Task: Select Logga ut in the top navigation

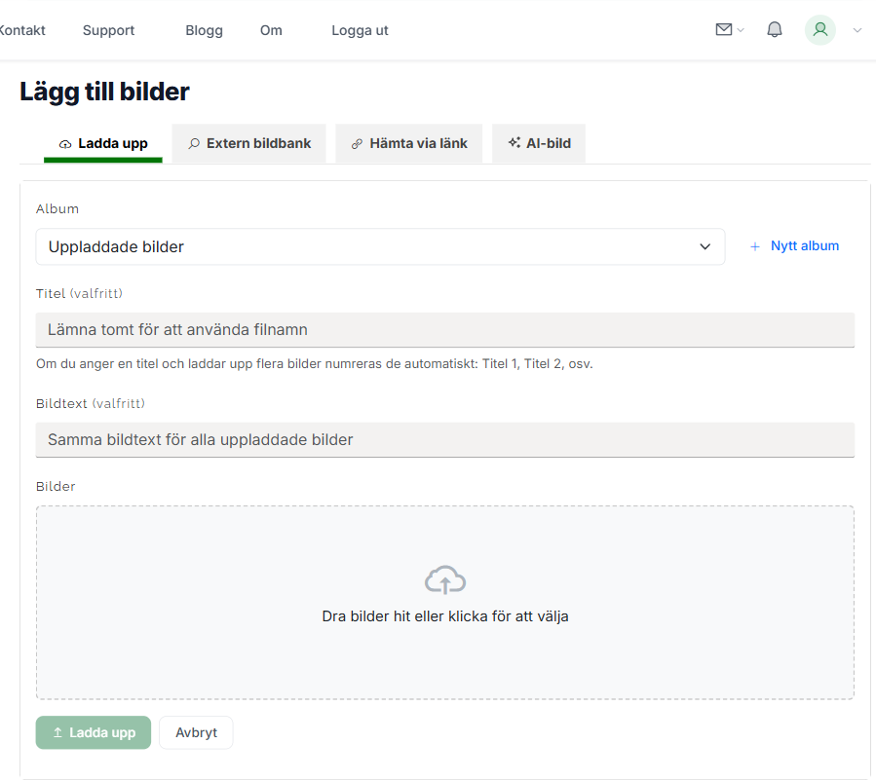Action: 359,30
